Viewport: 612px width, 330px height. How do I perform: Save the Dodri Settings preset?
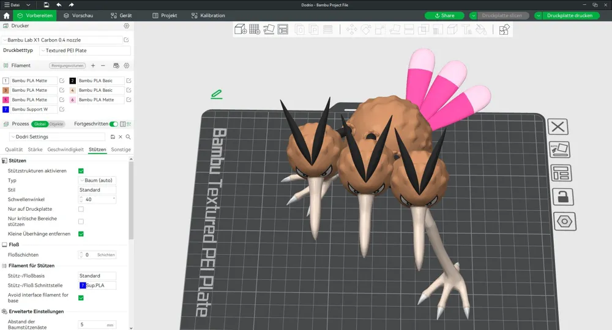coord(113,137)
